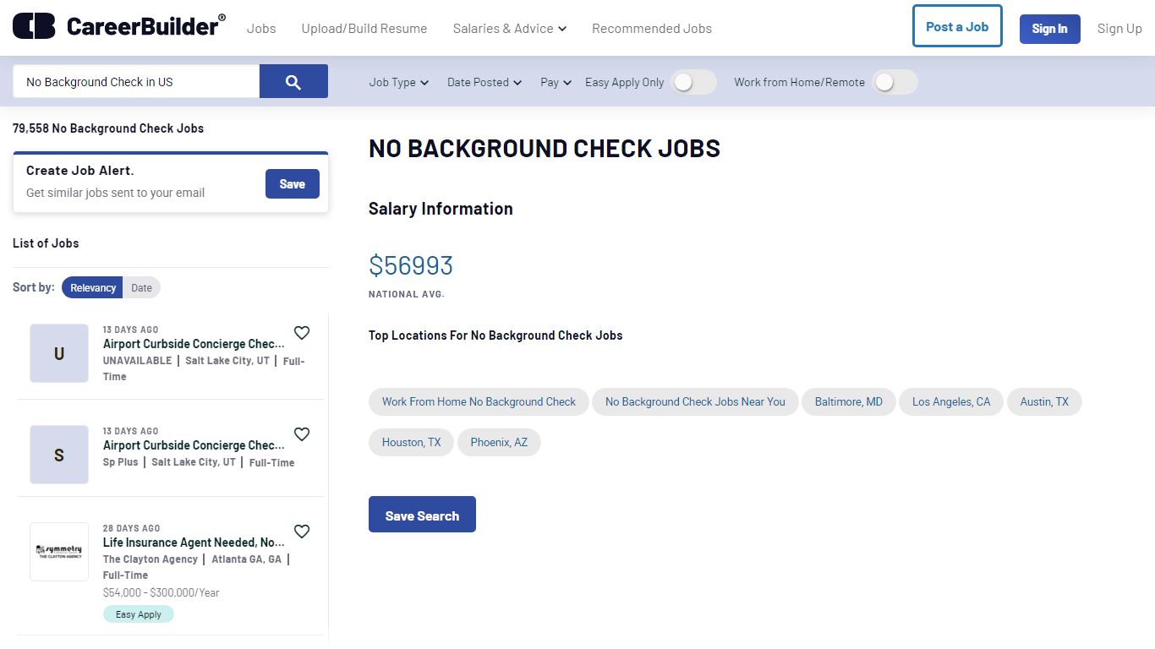This screenshot has height=649, width=1155.
Task: Sort jobs by Date
Action: pos(141,287)
